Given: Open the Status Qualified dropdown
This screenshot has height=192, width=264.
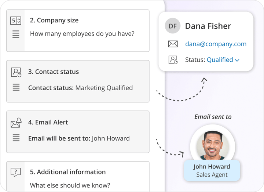Looking at the screenshot, I should click(x=223, y=60).
